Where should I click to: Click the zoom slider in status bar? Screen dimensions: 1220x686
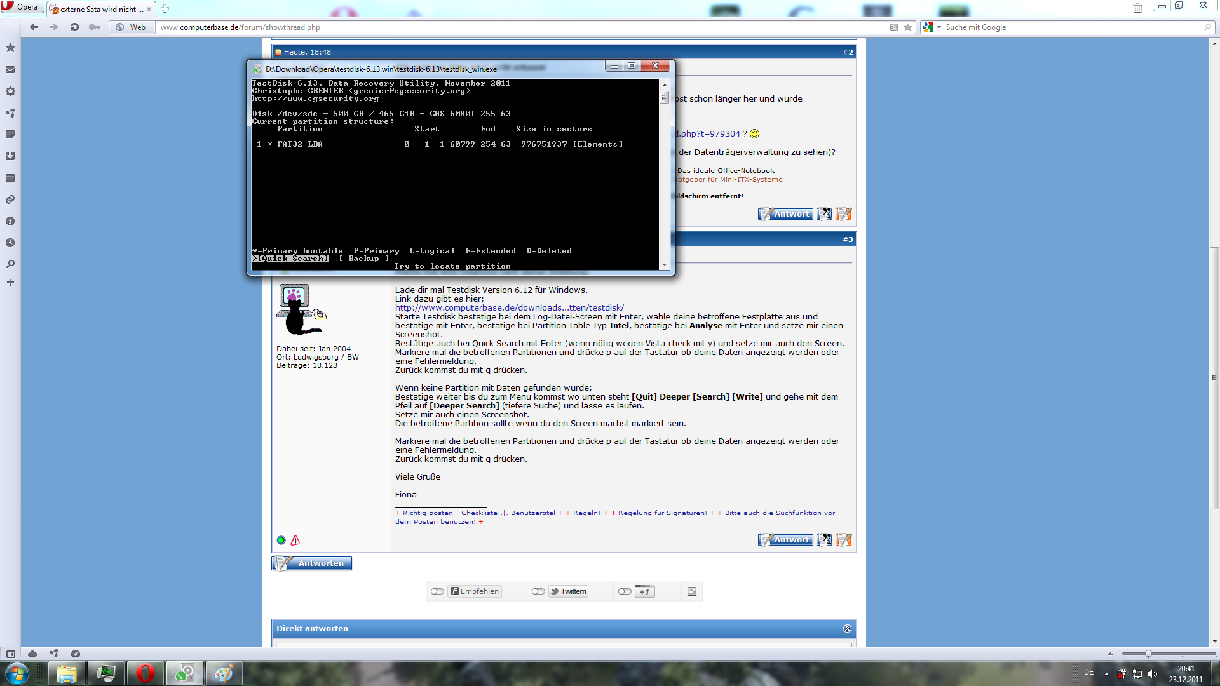1148,654
